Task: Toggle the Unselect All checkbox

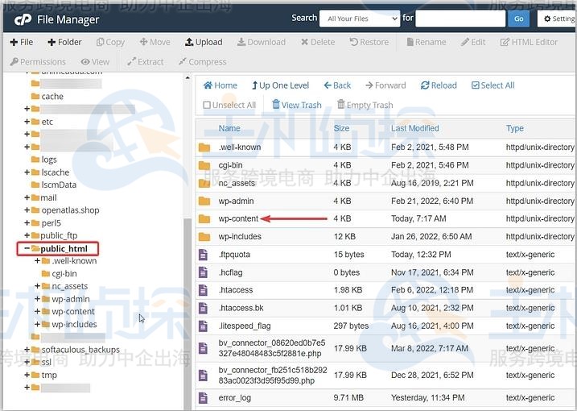Action: (207, 106)
